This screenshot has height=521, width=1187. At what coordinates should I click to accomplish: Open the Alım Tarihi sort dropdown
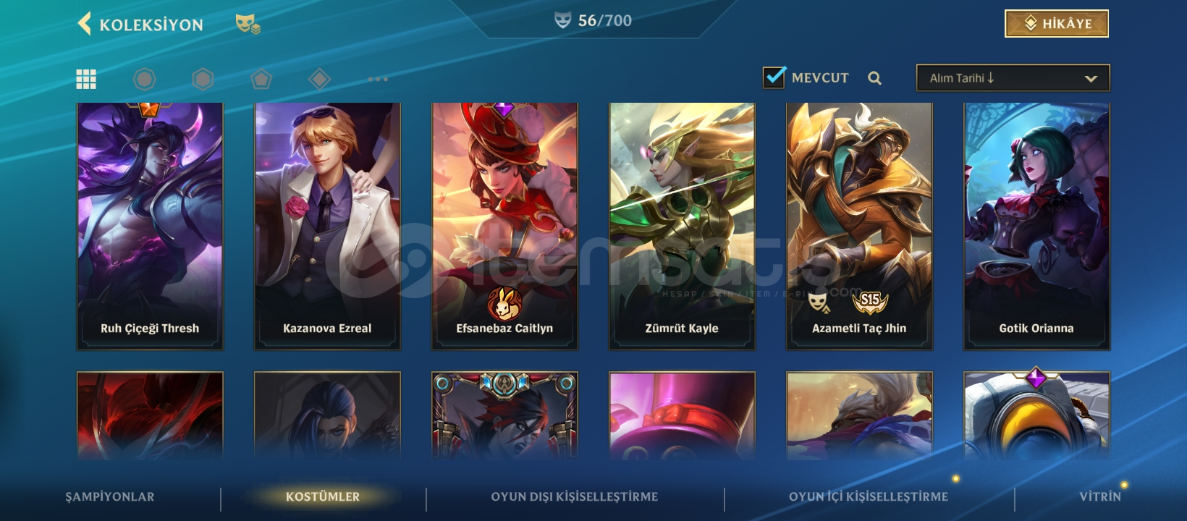tap(1013, 78)
